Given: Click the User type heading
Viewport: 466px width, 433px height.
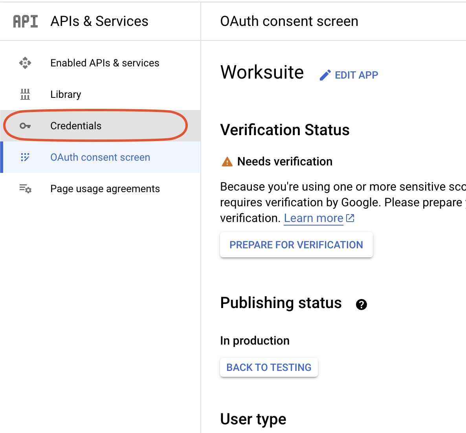Looking at the screenshot, I should (253, 419).
